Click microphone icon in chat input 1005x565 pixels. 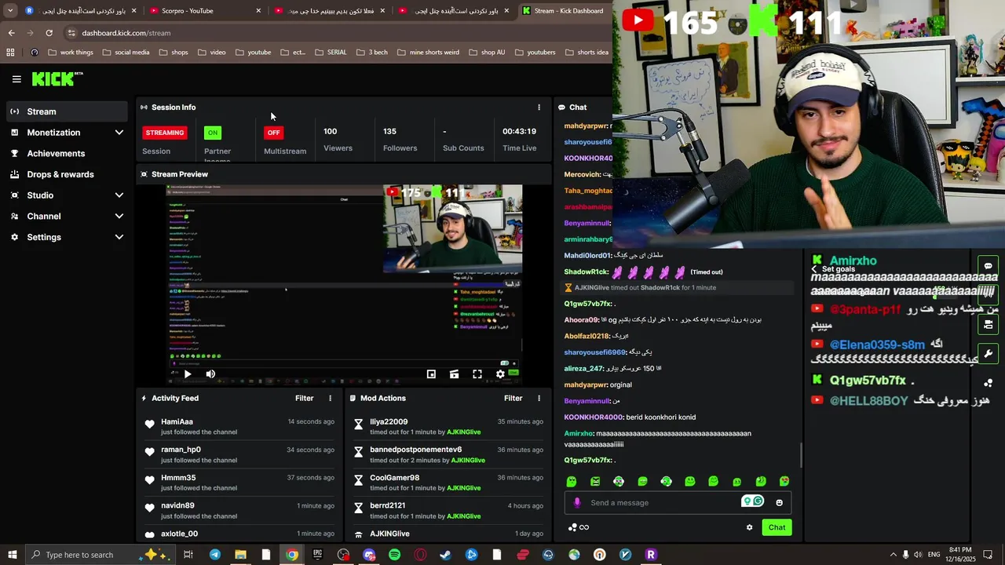tap(577, 503)
